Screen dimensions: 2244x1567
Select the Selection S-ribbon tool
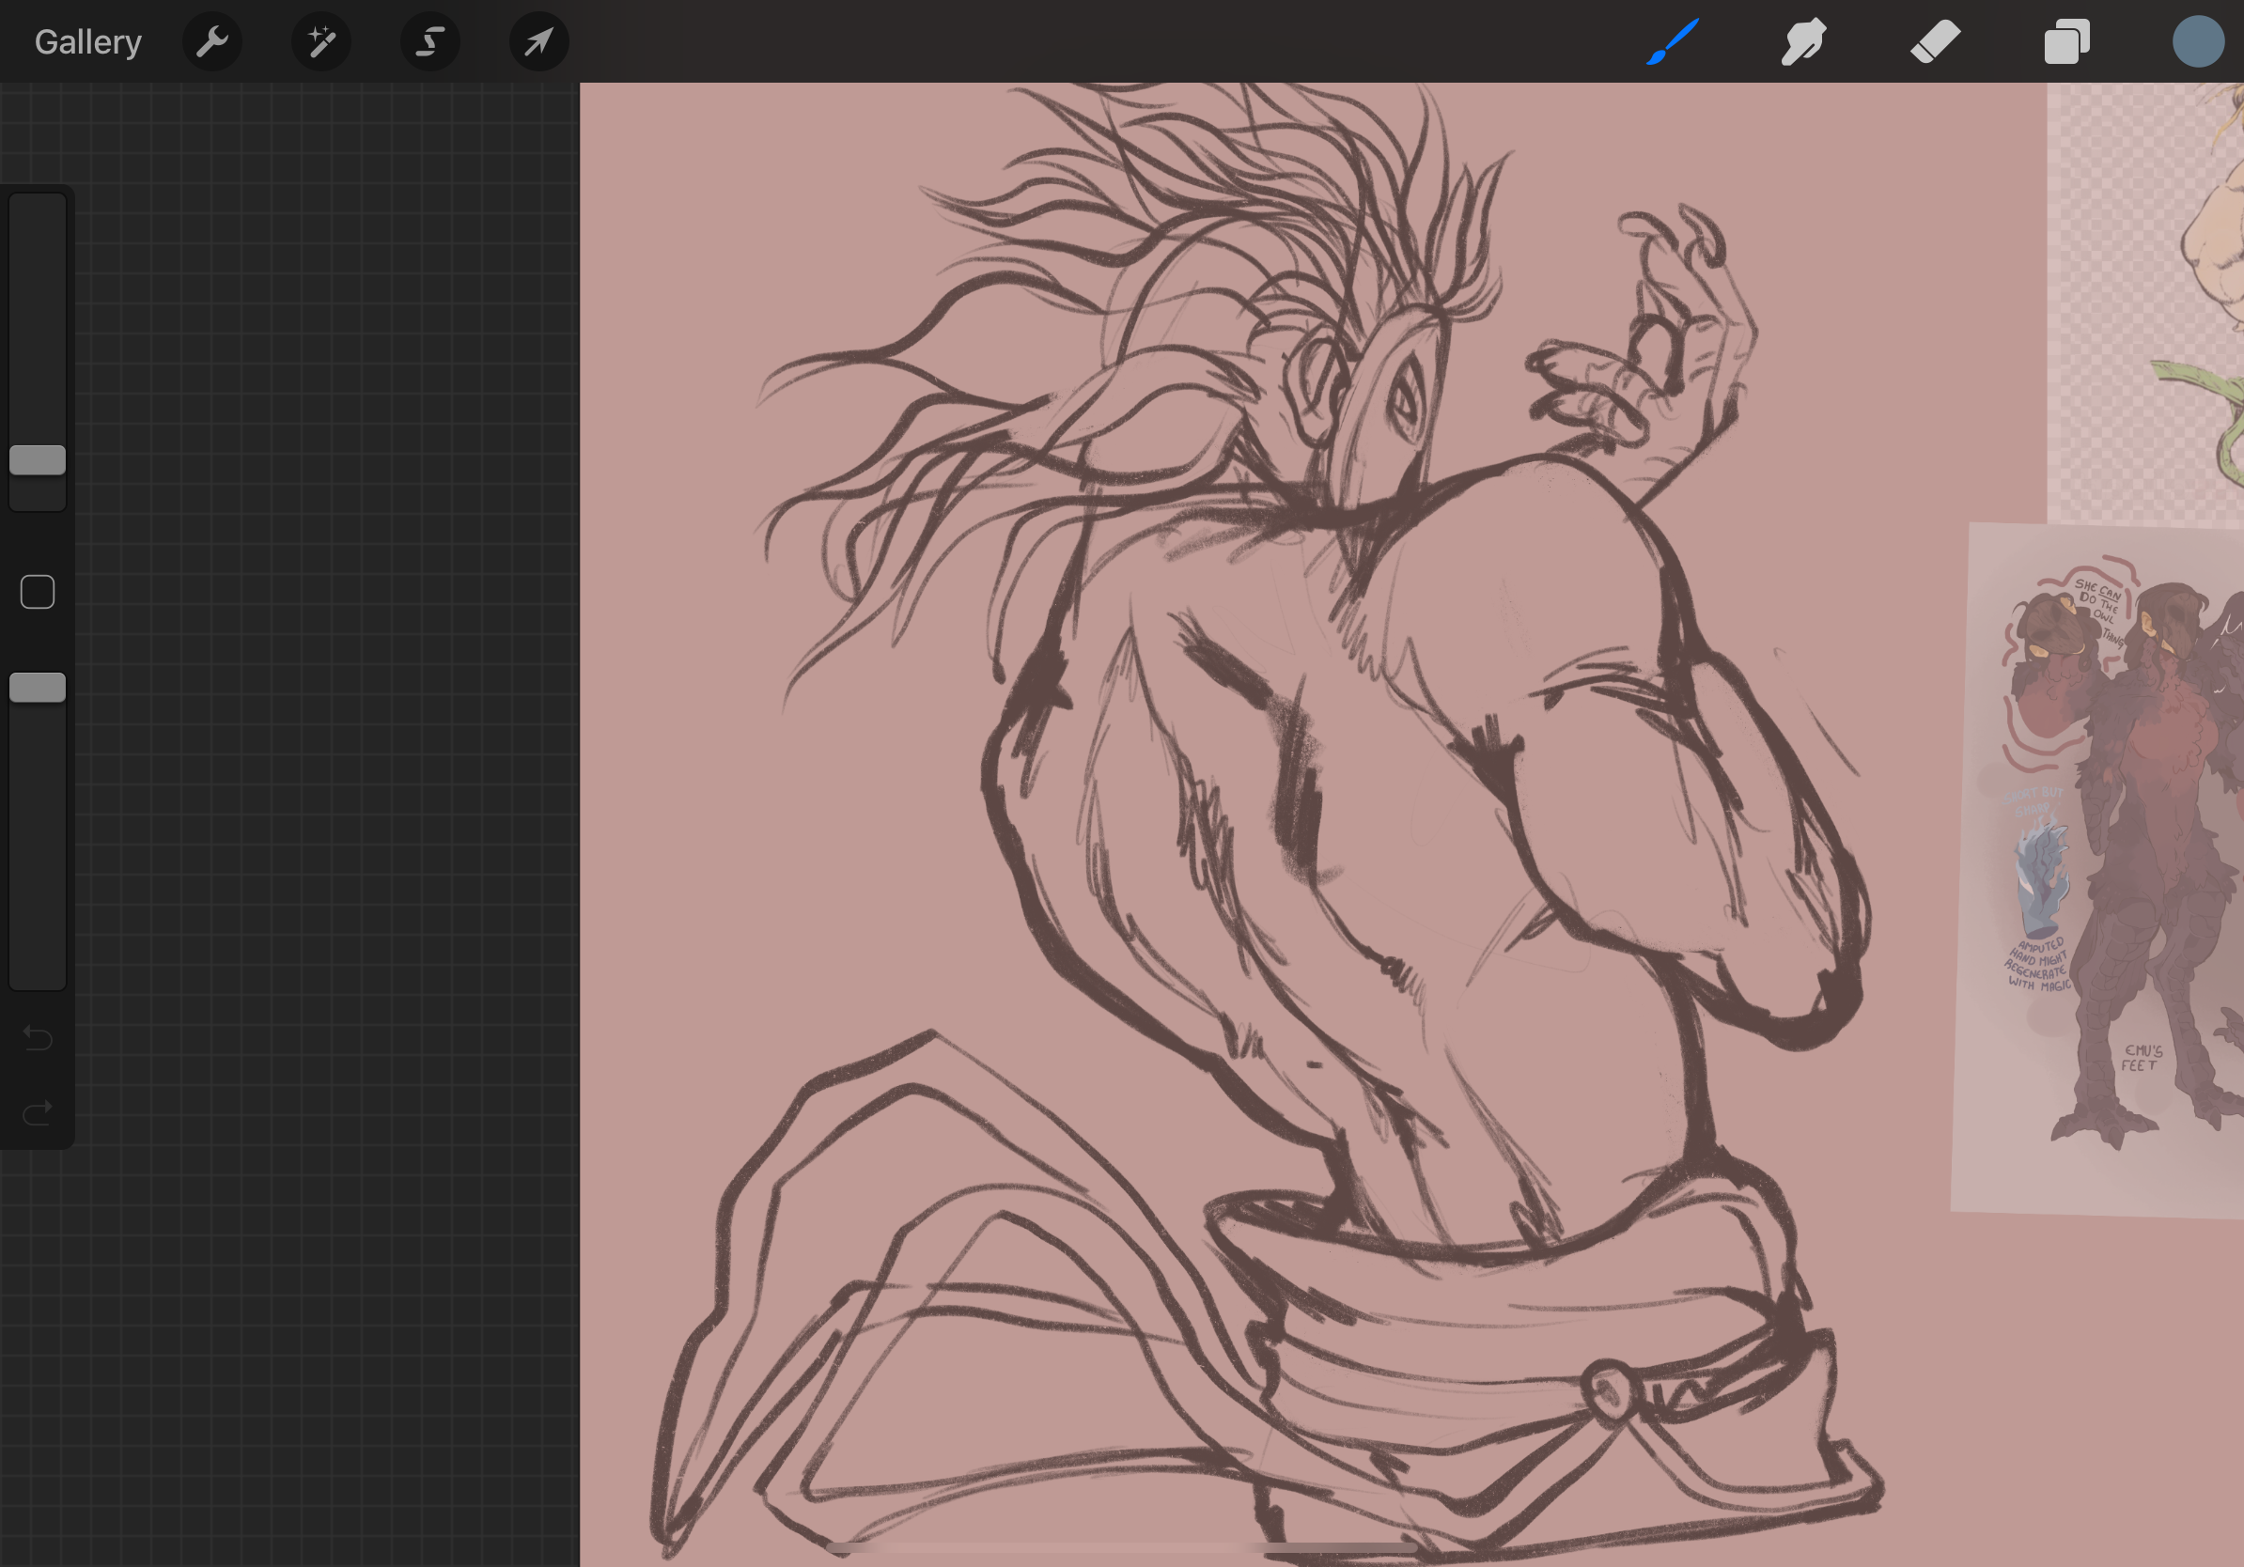430,42
